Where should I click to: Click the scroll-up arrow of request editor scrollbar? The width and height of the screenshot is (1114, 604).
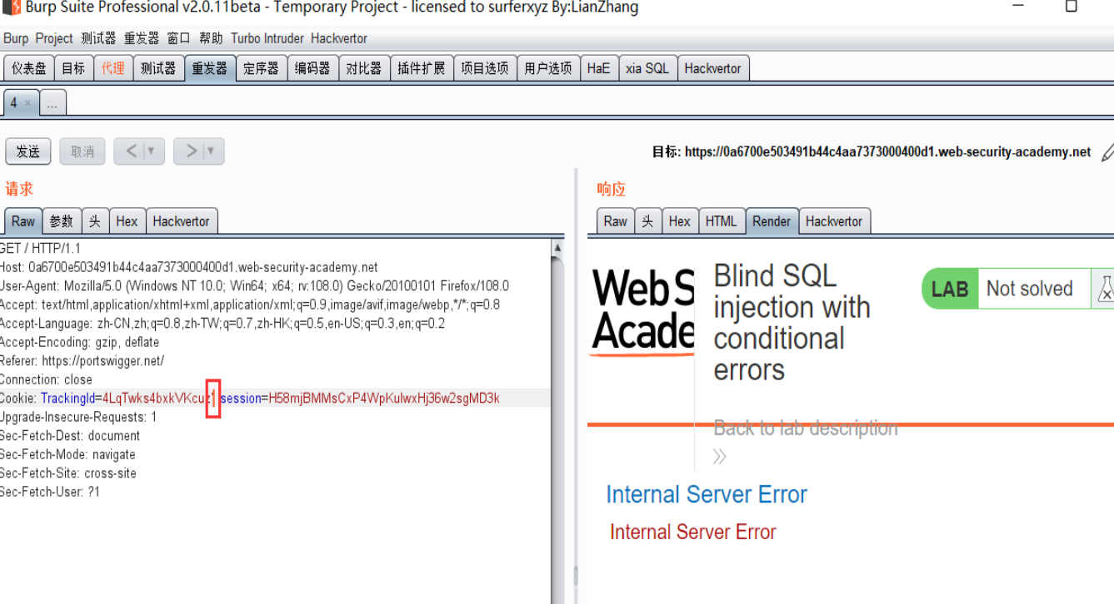(557, 248)
